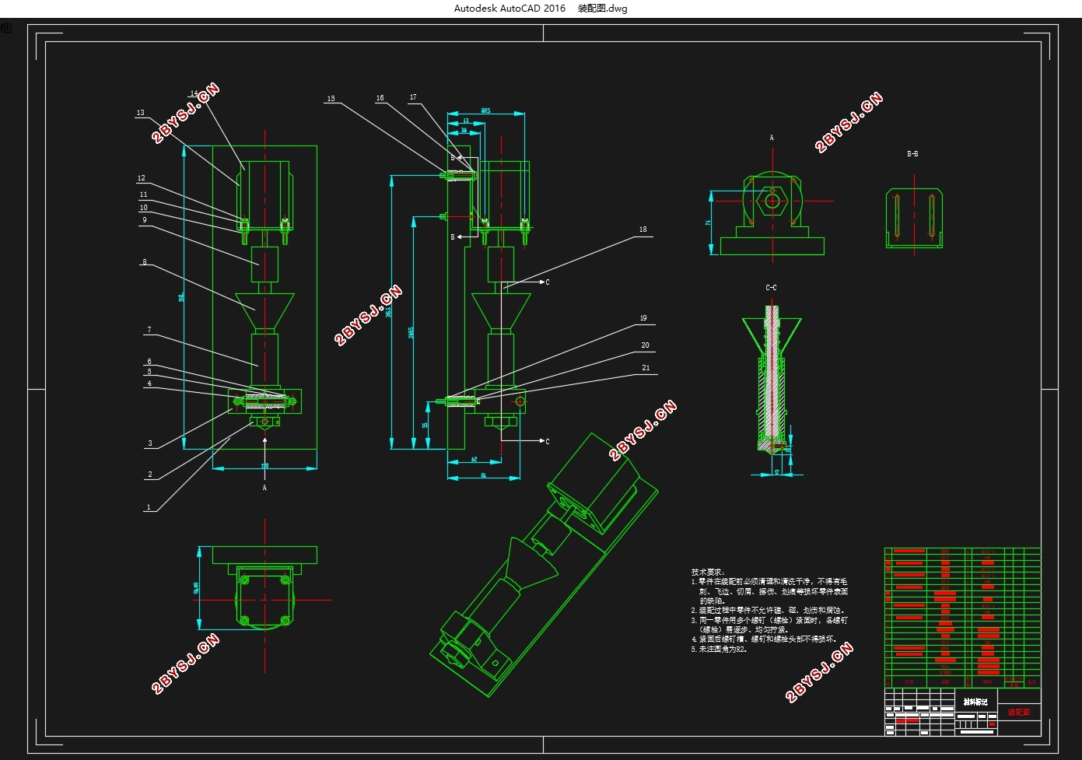
Task: Click part number label 14
Action: coord(194,94)
